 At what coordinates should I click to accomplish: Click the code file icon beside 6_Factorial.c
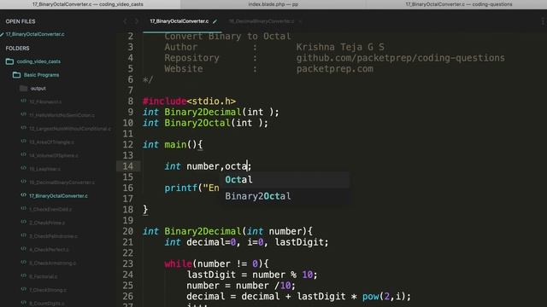point(23,276)
